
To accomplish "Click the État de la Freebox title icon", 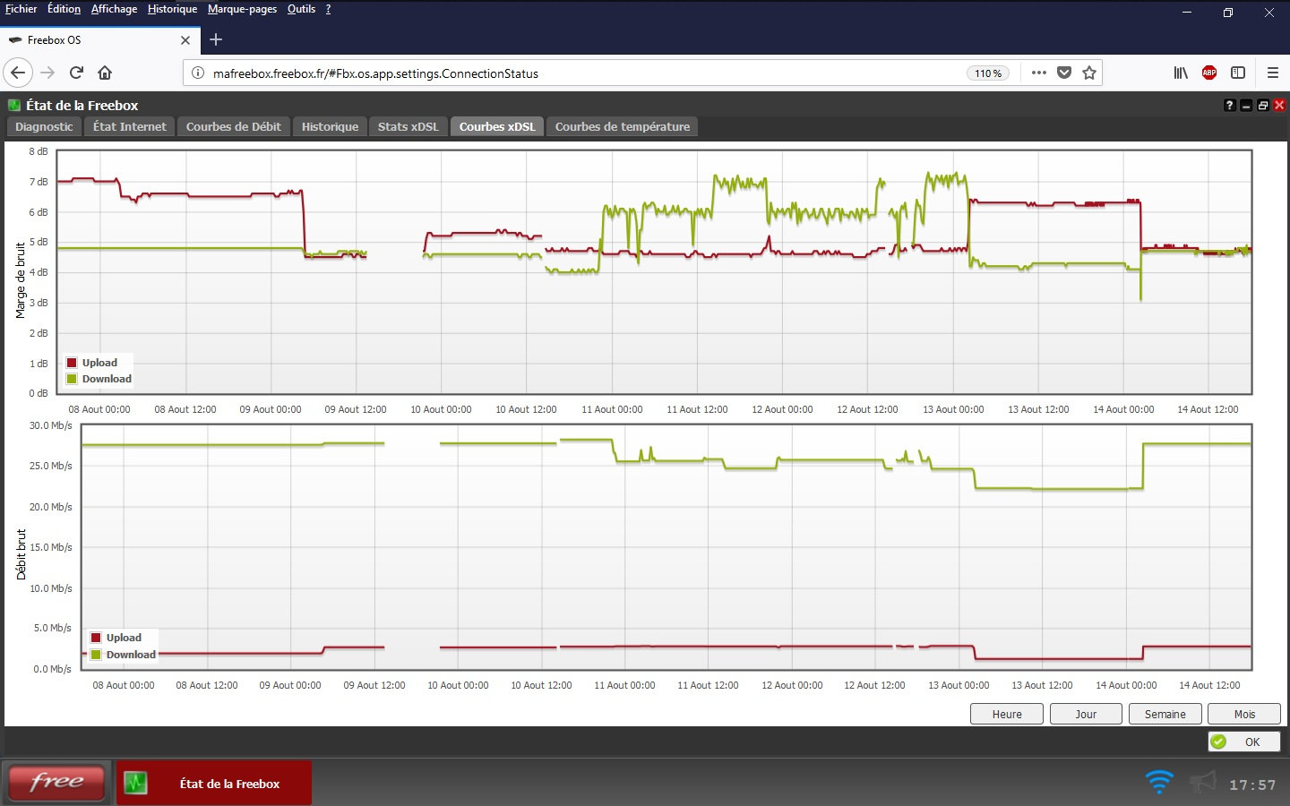I will click(14, 105).
